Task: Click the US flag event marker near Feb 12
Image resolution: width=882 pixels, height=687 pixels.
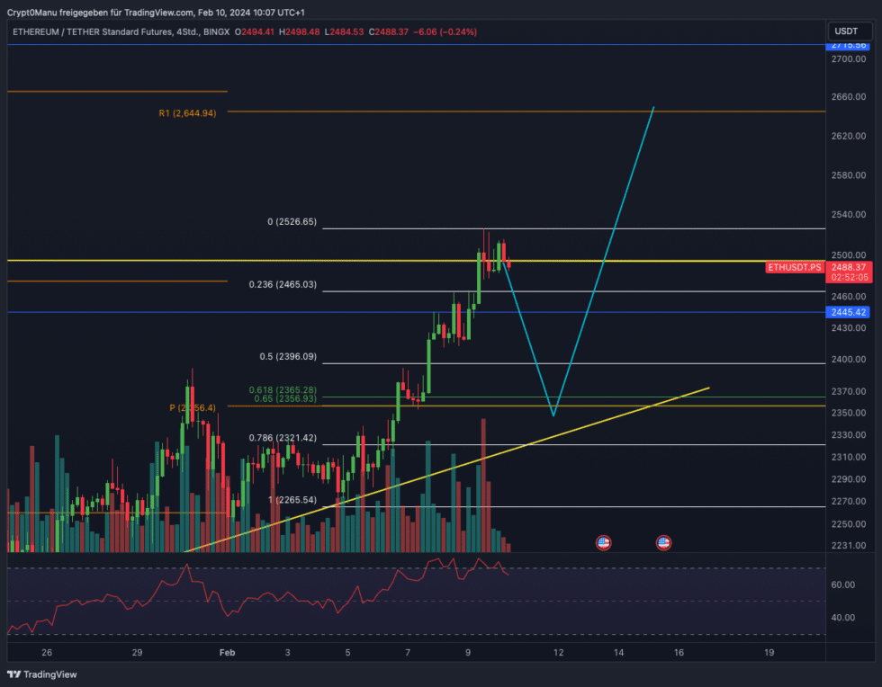Action: point(603,542)
